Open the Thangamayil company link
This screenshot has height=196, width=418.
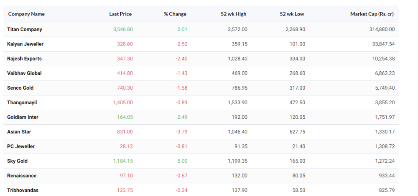pyautogui.click(x=22, y=103)
